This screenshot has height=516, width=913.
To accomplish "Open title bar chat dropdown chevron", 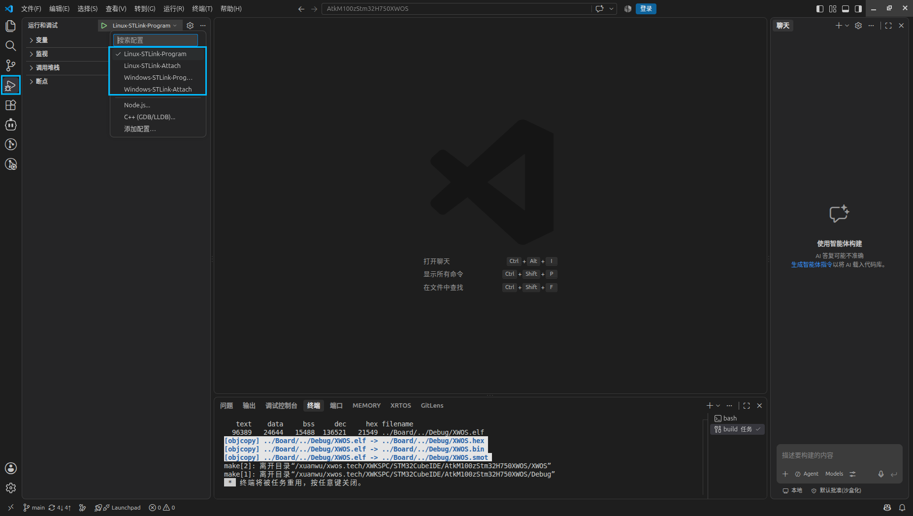I will [x=611, y=9].
